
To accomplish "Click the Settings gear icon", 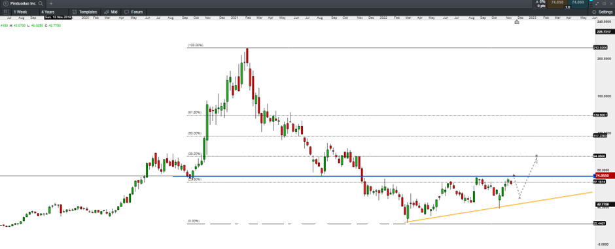I will point(594,12).
